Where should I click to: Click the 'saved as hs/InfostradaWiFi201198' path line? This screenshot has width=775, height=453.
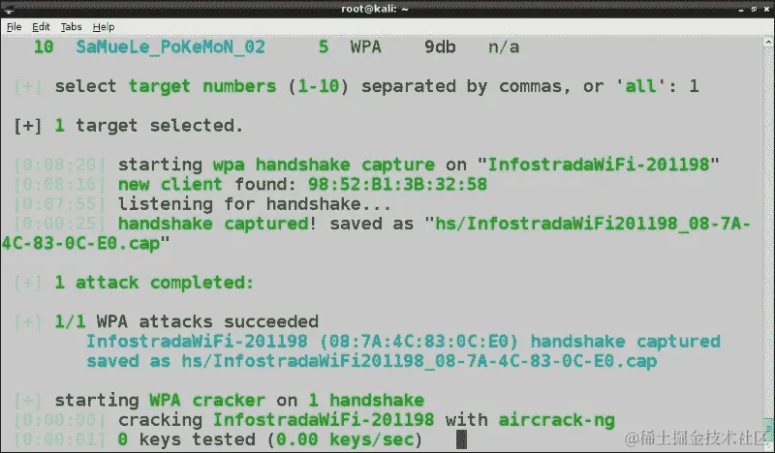372,361
